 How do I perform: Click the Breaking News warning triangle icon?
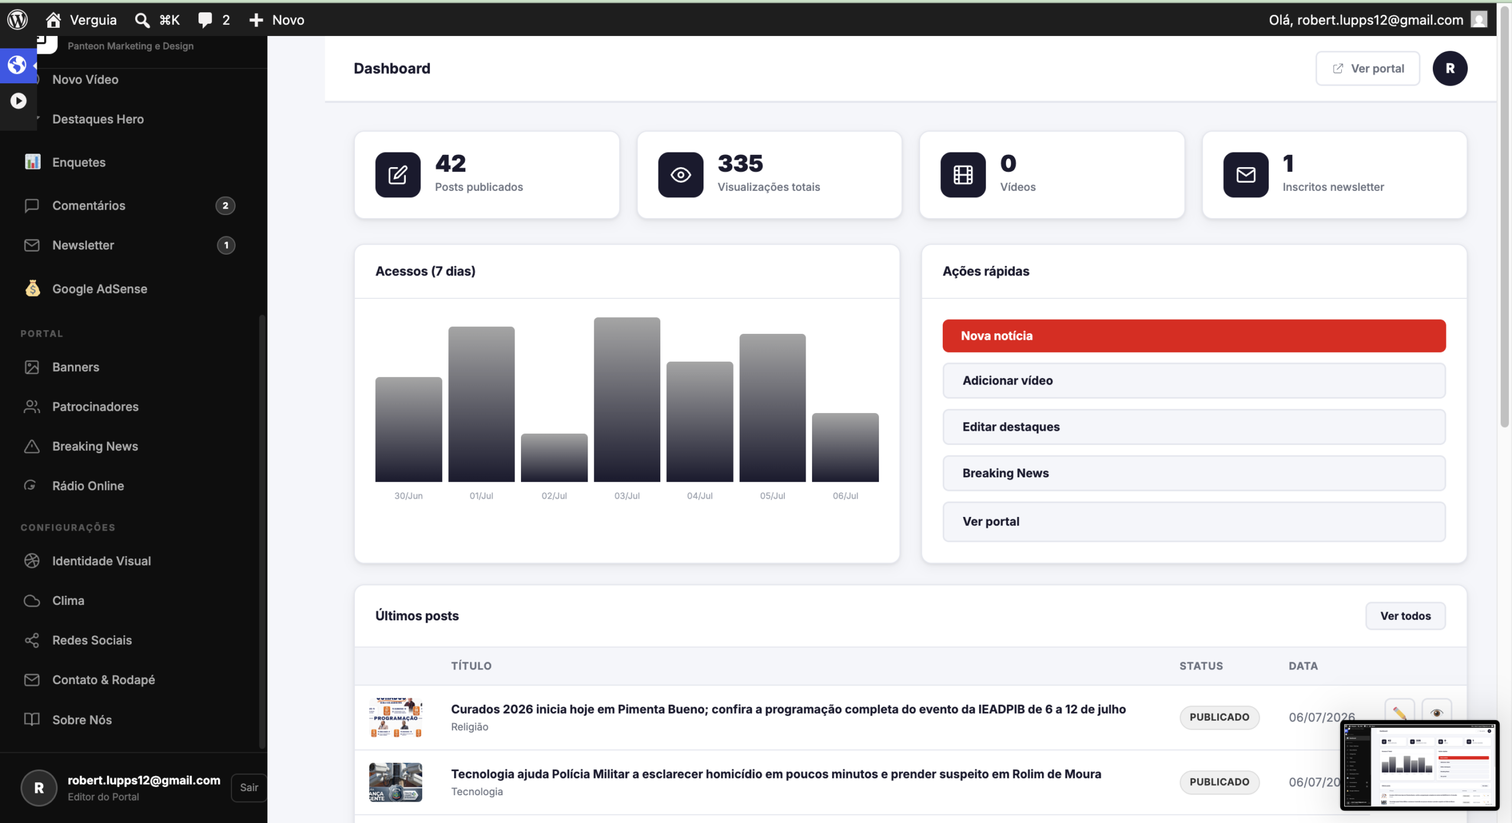[x=32, y=446]
